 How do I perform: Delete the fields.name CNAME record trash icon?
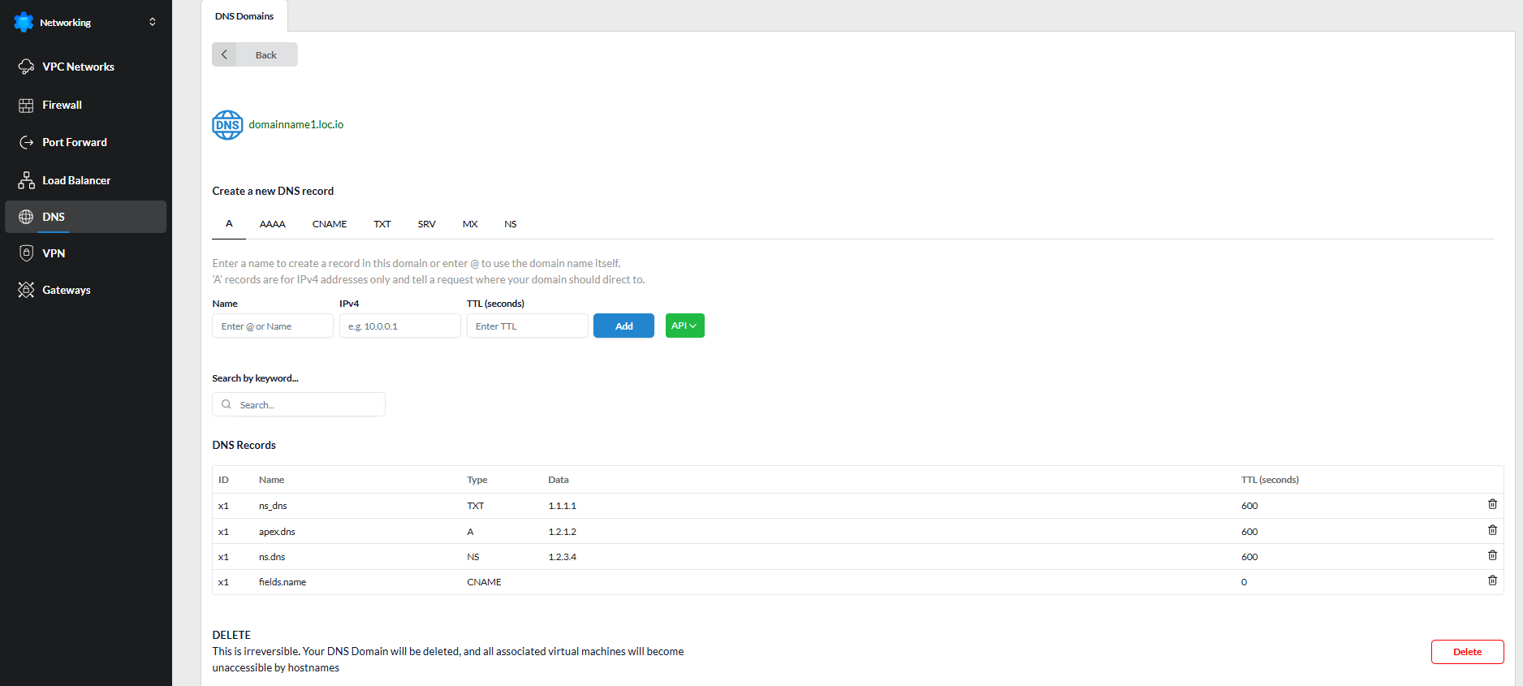1492,580
